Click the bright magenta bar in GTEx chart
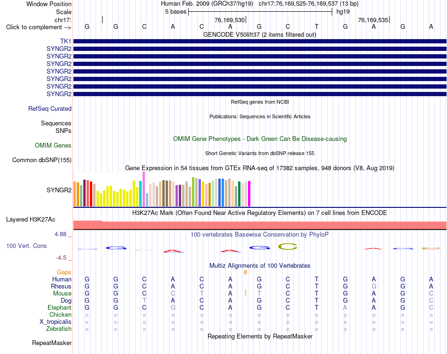Screen dimensions: 447x354 pos(249,194)
